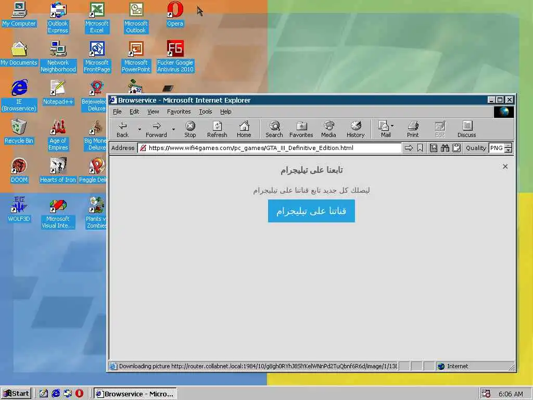Click the Back button in IE toolbar
The height and width of the screenshot is (400, 533).
pos(122,130)
